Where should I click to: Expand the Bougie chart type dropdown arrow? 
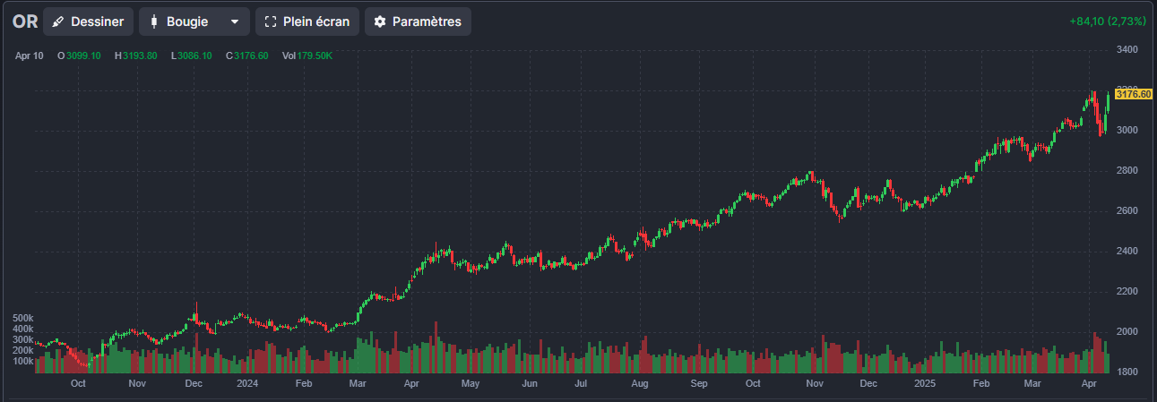(x=235, y=21)
